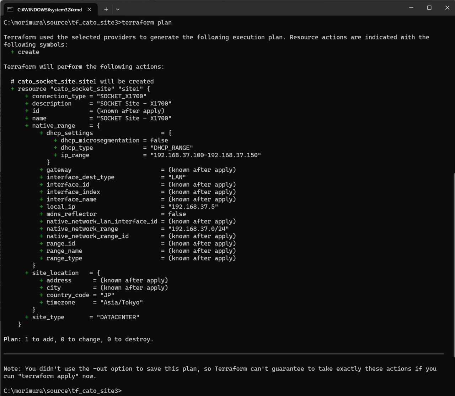
Task: Close the cmd tab
Action: coord(89,10)
